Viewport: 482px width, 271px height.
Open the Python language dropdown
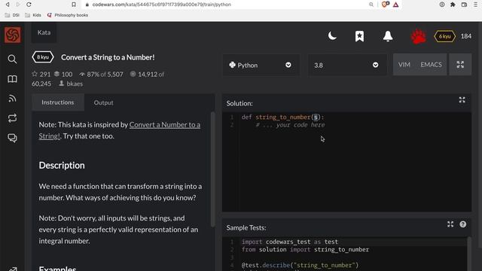(x=261, y=65)
